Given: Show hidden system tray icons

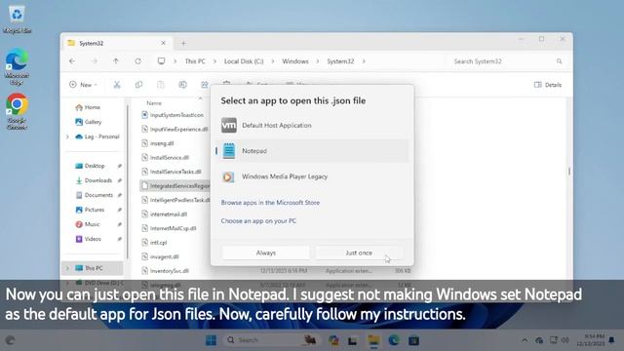Looking at the screenshot, I should pos(525,340).
